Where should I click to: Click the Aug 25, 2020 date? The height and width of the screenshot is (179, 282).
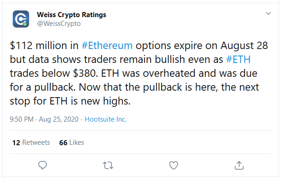coord(59,119)
